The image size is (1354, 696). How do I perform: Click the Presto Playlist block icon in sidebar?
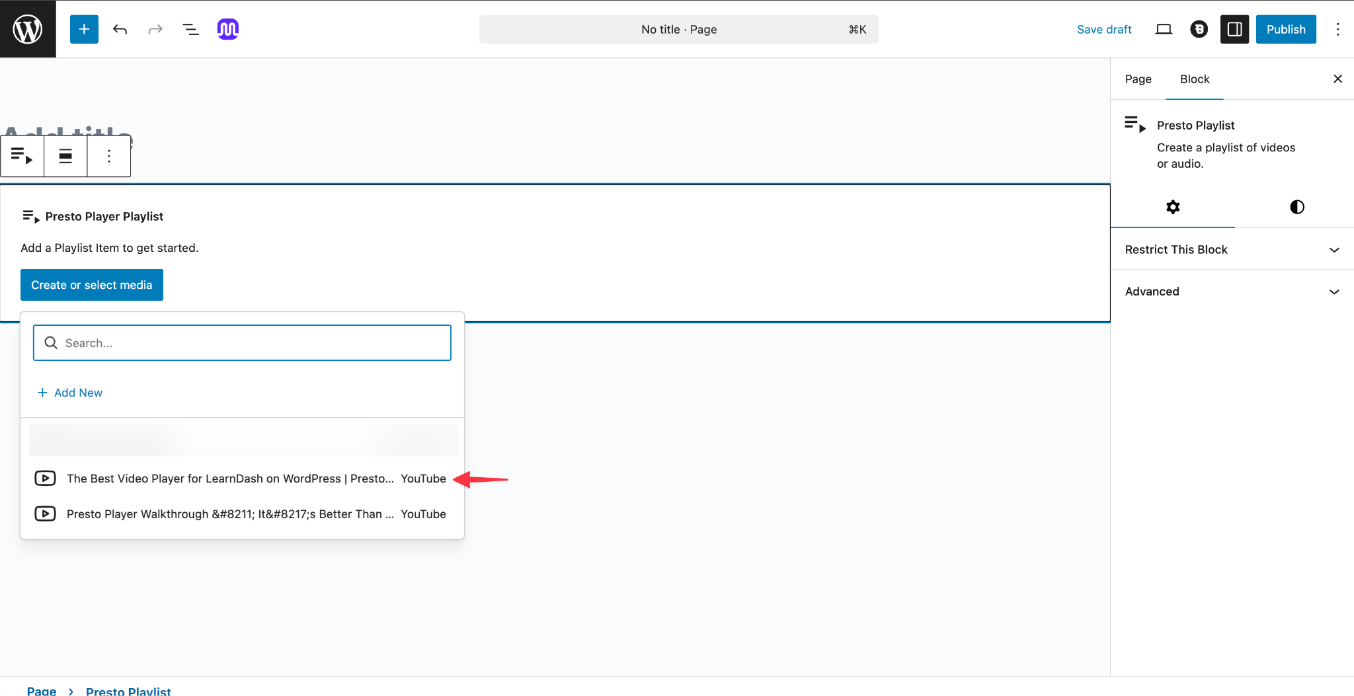(x=1135, y=124)
